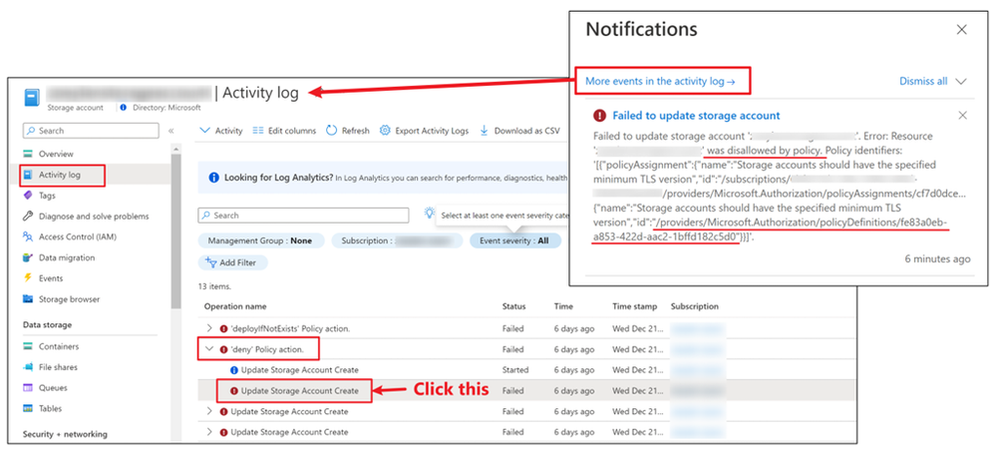Click the Queues icon
This screenshot has width=996, height=460.
point(27,387)
